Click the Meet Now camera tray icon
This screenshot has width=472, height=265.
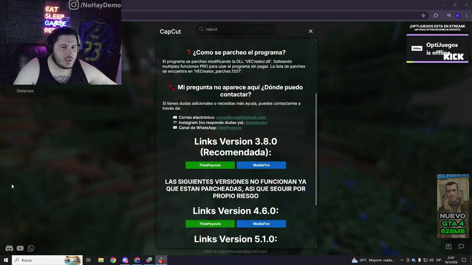pyautogui.click(x=408, y=260)
